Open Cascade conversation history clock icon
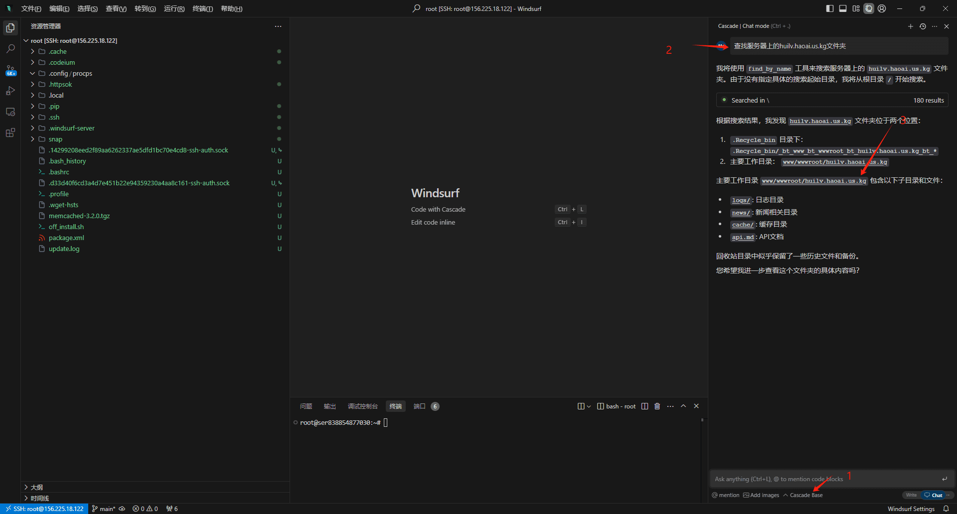This screenshot has height=514, width=957. [x=923, y=26]
